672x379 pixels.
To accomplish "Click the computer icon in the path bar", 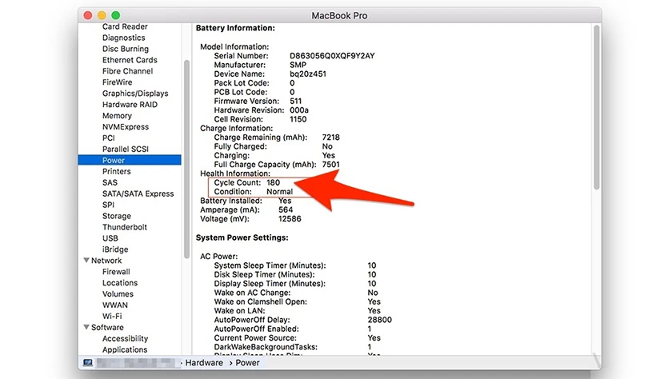I will (88, 363).
